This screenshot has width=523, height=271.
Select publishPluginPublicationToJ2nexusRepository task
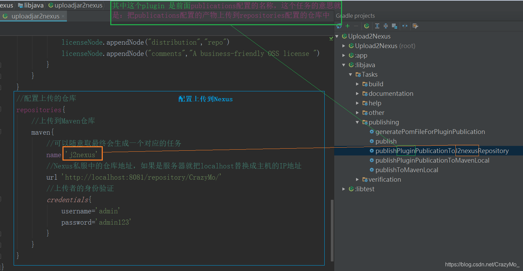pyautogui.click(x=442, y=151)
